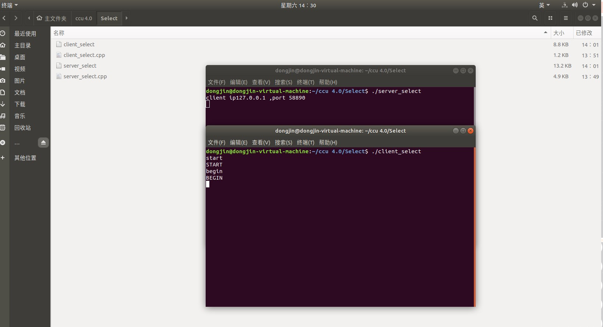Open 查看(V) menu in server terminal

[261, 82]
